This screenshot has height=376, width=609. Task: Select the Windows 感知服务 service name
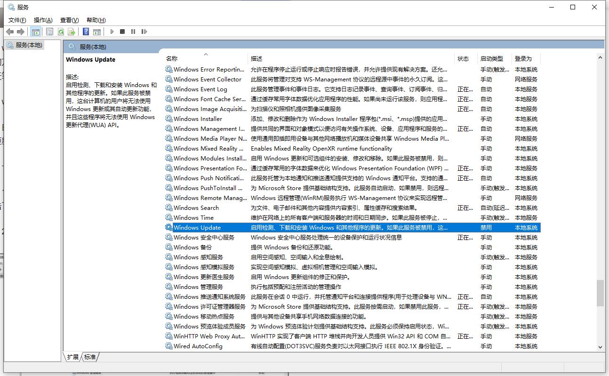pyautogui.click(x=198, y=257)
